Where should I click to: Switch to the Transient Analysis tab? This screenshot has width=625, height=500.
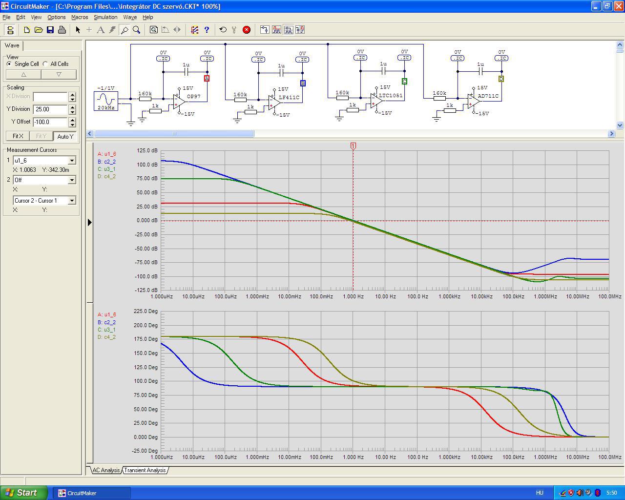[145, 470]
